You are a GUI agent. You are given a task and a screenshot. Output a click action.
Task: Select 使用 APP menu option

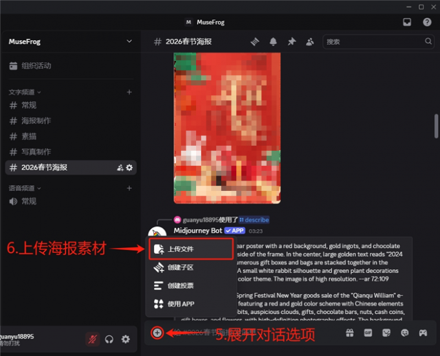pyautogui.click(x=191, y=304)
